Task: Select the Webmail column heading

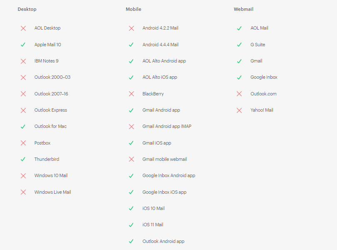Action: (x=243, y=9)
